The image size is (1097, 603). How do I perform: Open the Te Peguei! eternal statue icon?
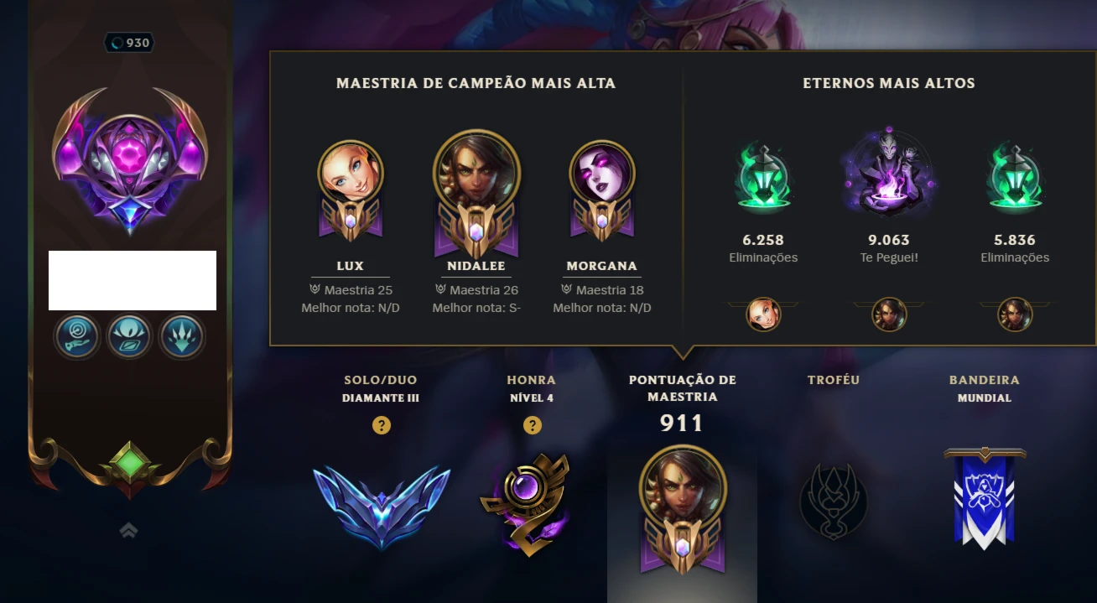[889, 174]
